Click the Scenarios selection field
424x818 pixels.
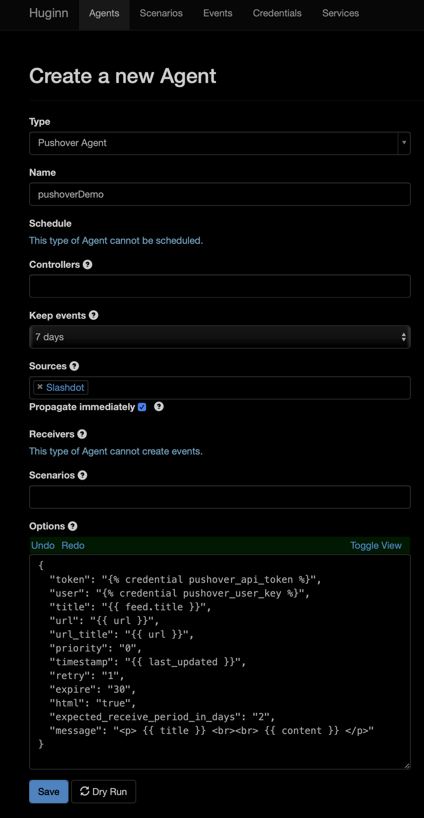(x=220, y=497)
